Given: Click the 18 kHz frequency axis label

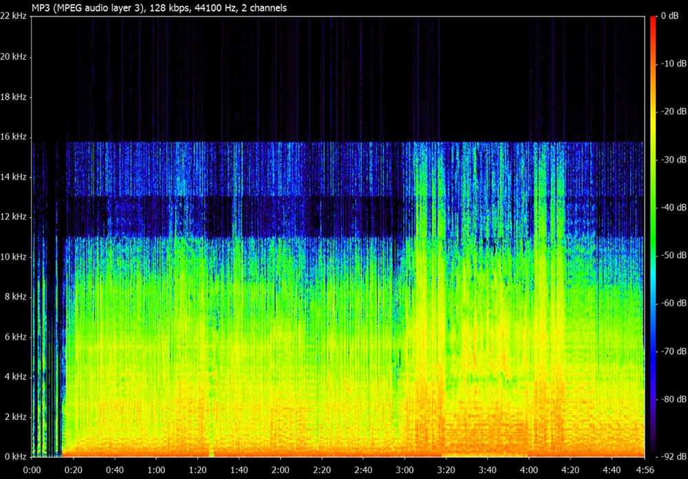Looking at the screenshot, I should [x=13, y=97].
